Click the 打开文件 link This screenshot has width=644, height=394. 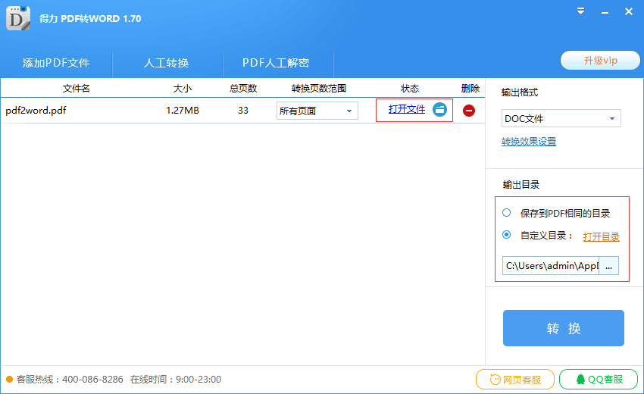[x=407, y=109]
